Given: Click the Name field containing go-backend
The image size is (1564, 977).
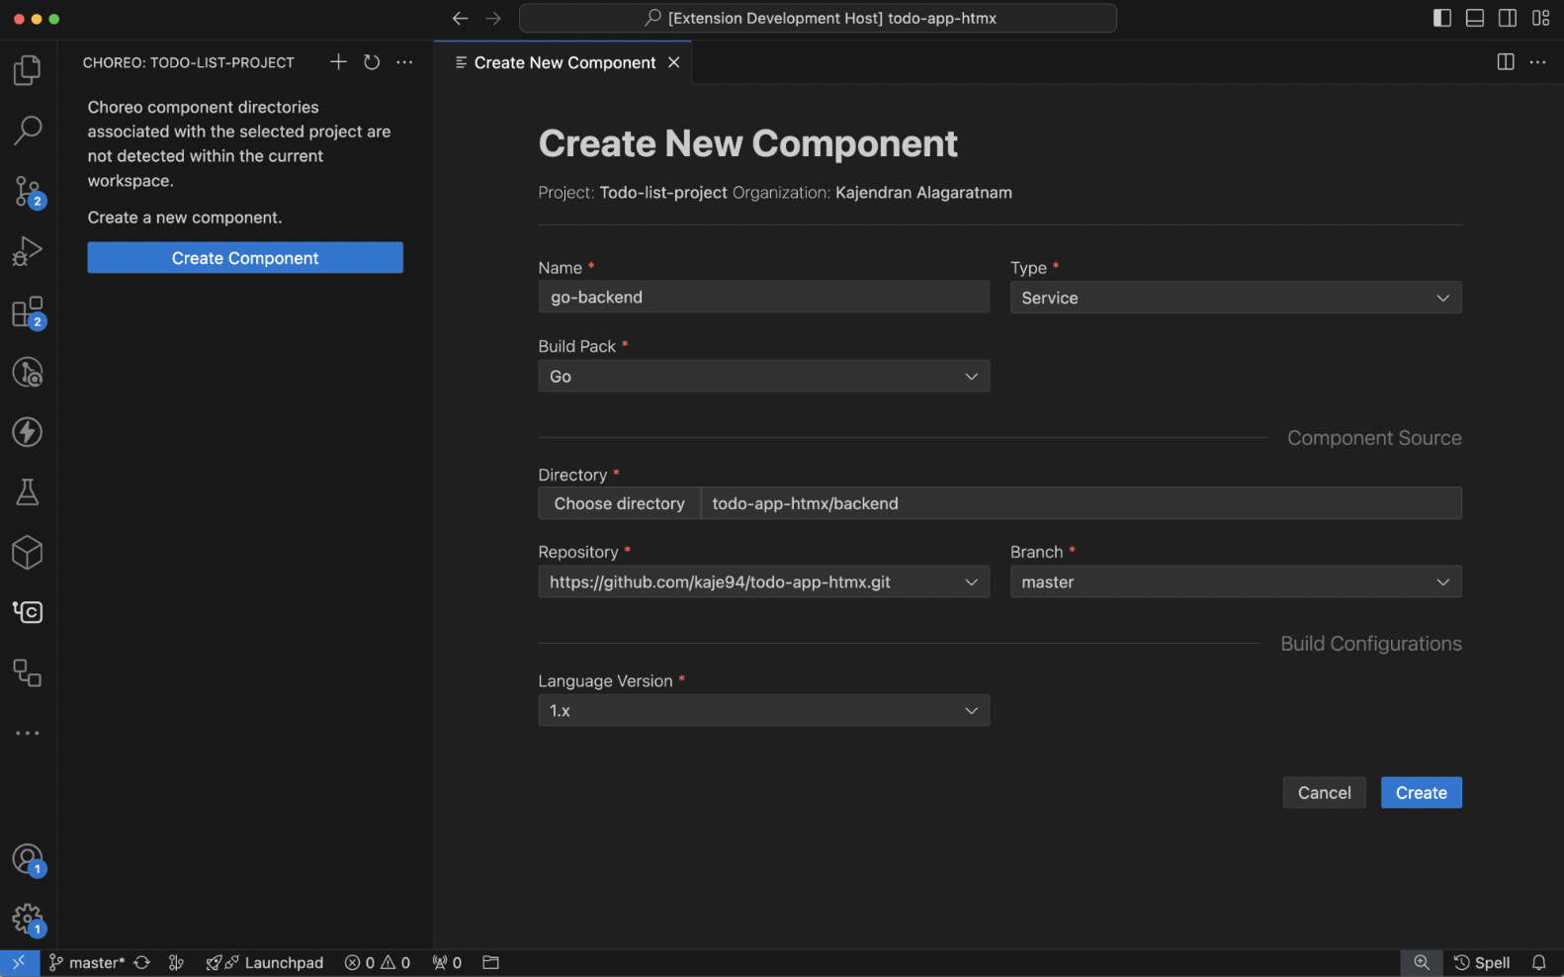Looking at the screenshot, I should (x=763, y=297).
